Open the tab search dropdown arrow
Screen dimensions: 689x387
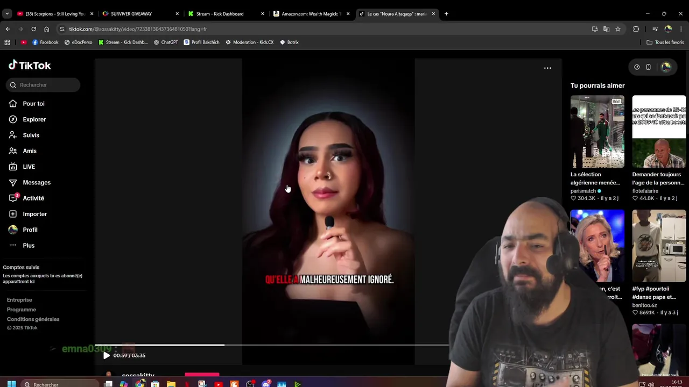(x=7, y=13)
